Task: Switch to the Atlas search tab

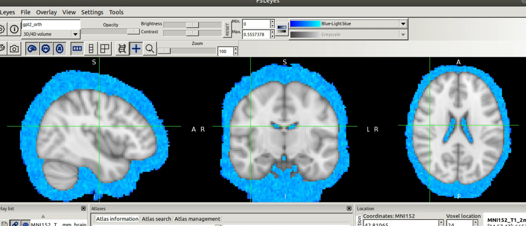Action: point(156,219)
